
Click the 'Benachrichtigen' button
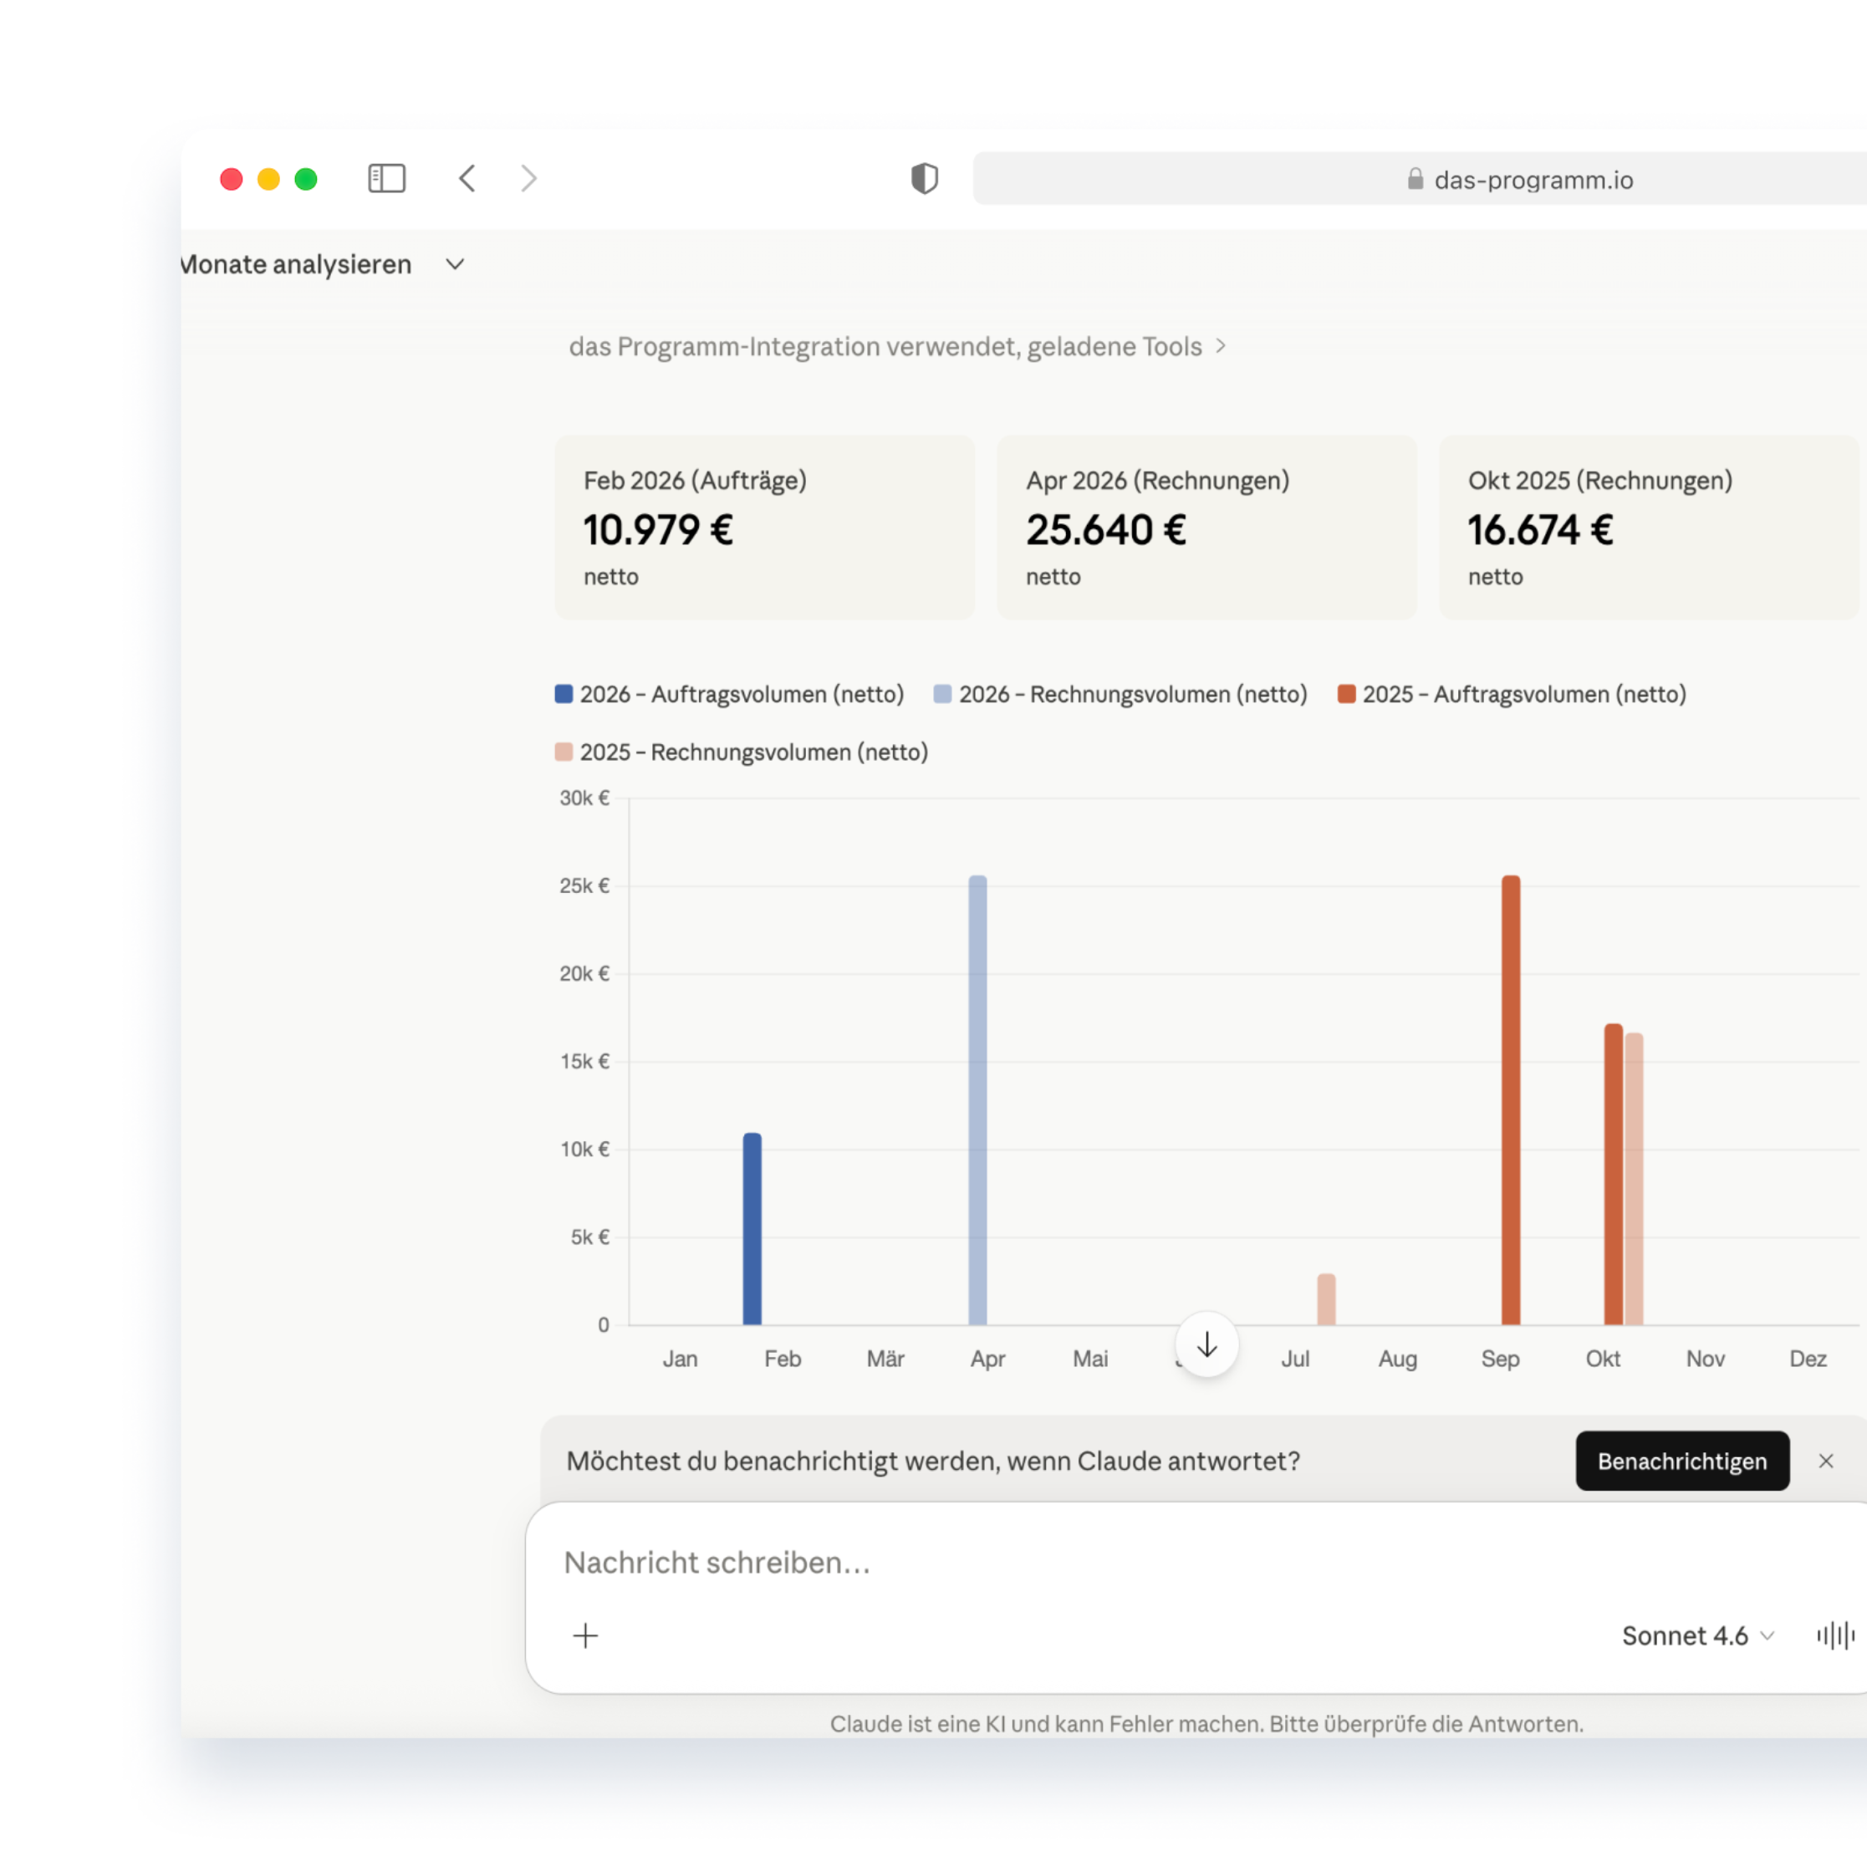[1682, 1461]
